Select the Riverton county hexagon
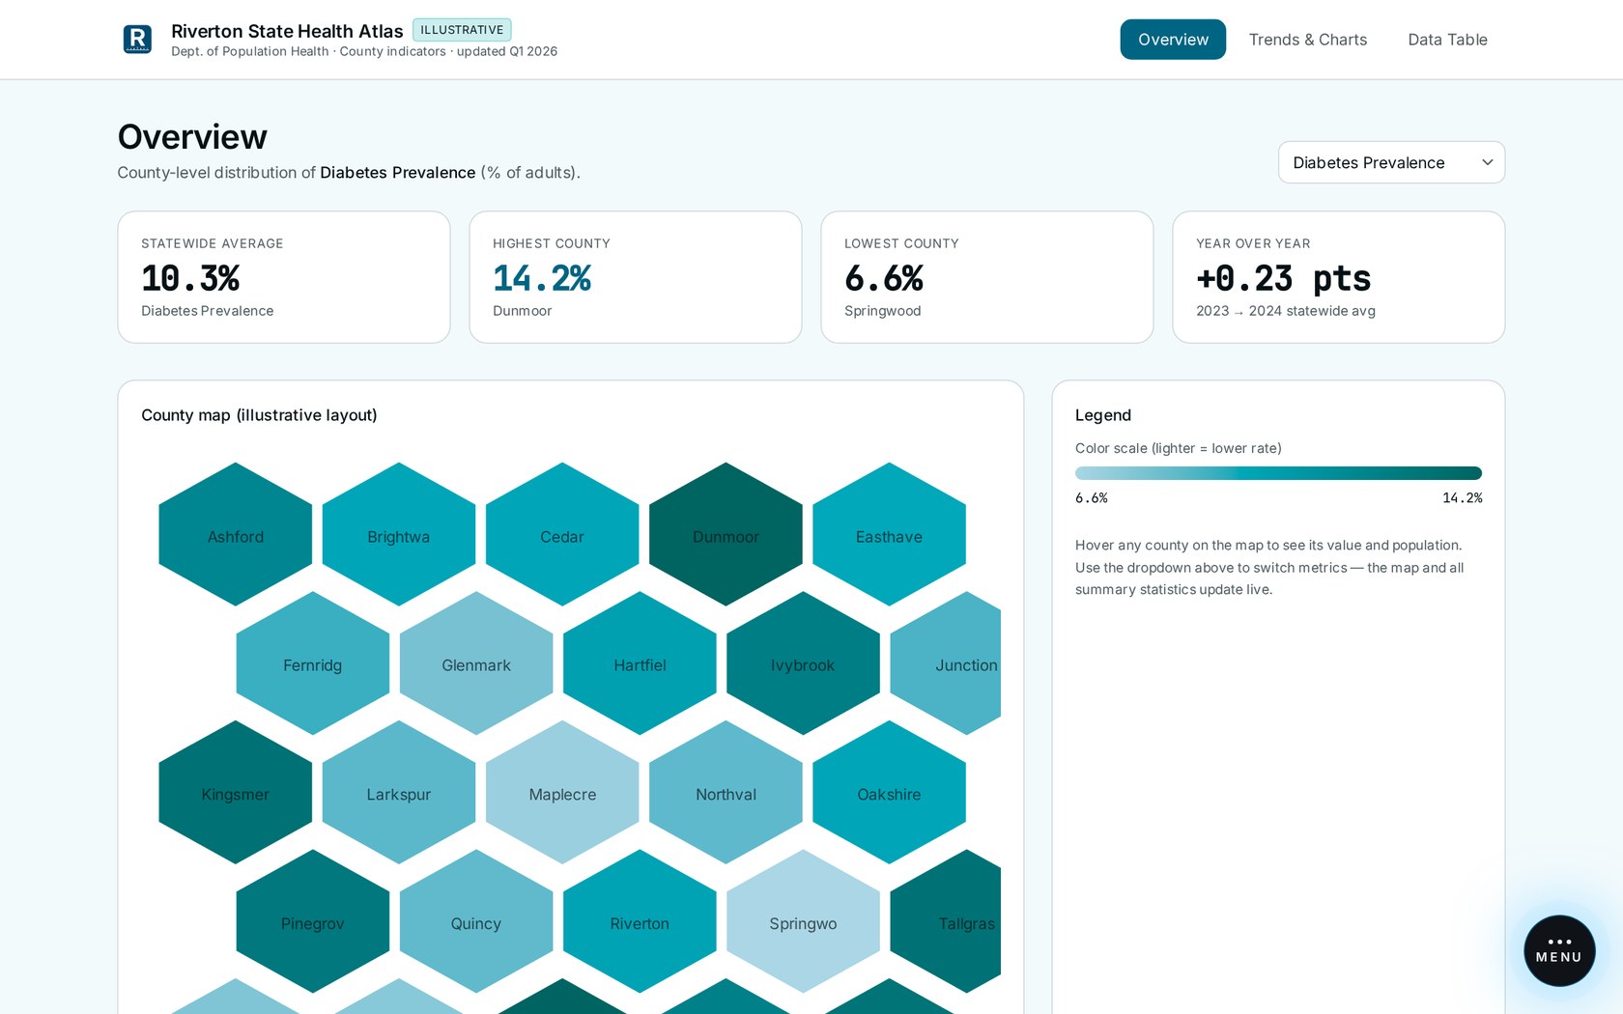 640,921
